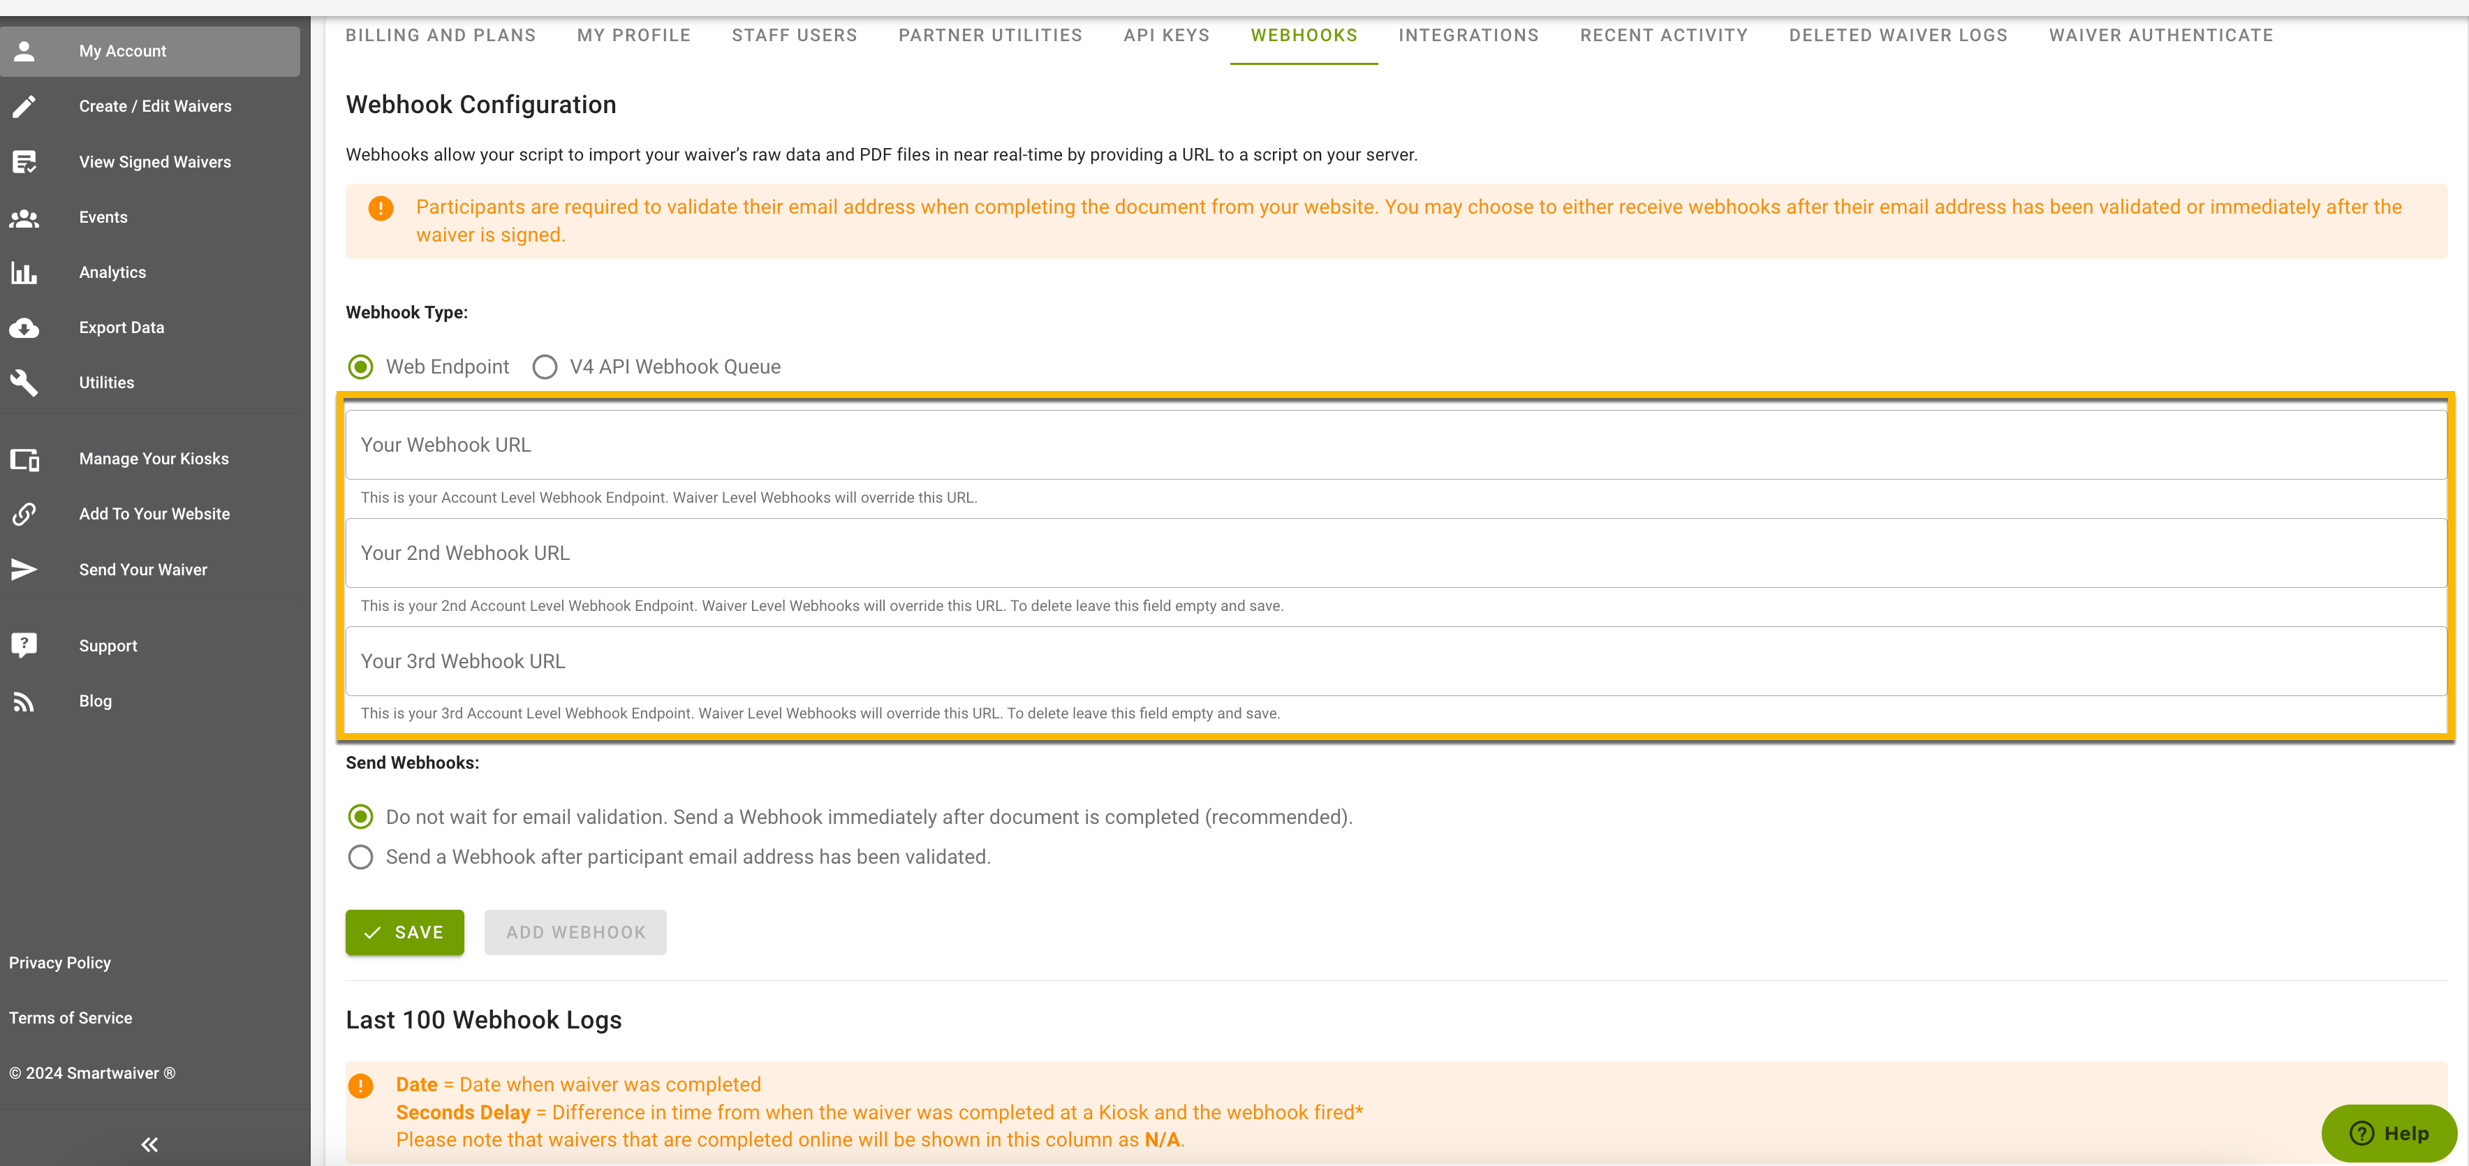This screenshot has width=2469, height=1166.
Task: Click the Export Data cloud download icon
Action: click(x=24, y=327)
